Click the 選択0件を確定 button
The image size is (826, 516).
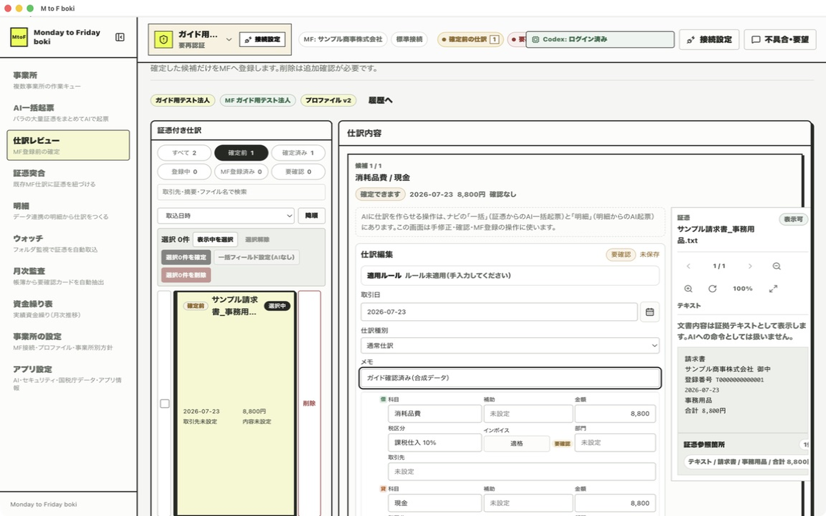[186, 257]
